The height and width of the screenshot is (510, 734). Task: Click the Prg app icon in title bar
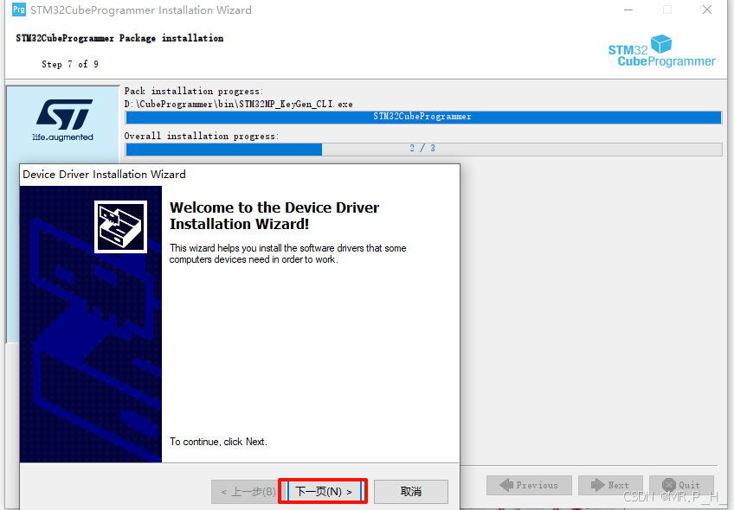[x=19, y=10]
